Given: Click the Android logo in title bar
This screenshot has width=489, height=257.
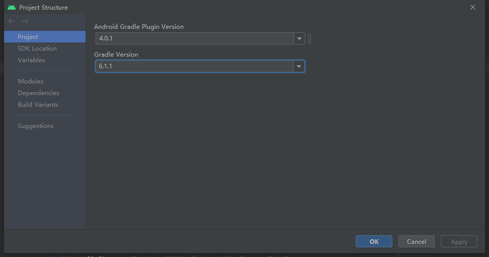Looking at the screenshot, I should point(12,7).
